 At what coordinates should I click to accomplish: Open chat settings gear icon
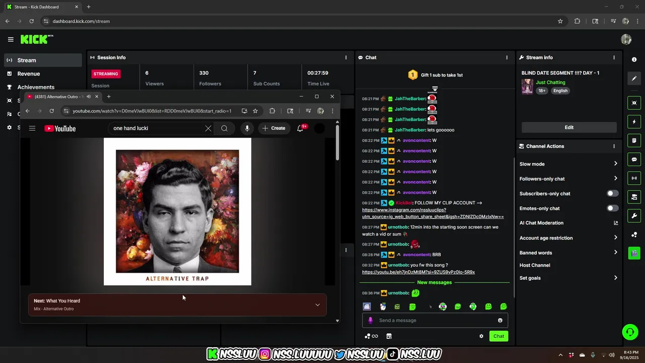point(481,336)
